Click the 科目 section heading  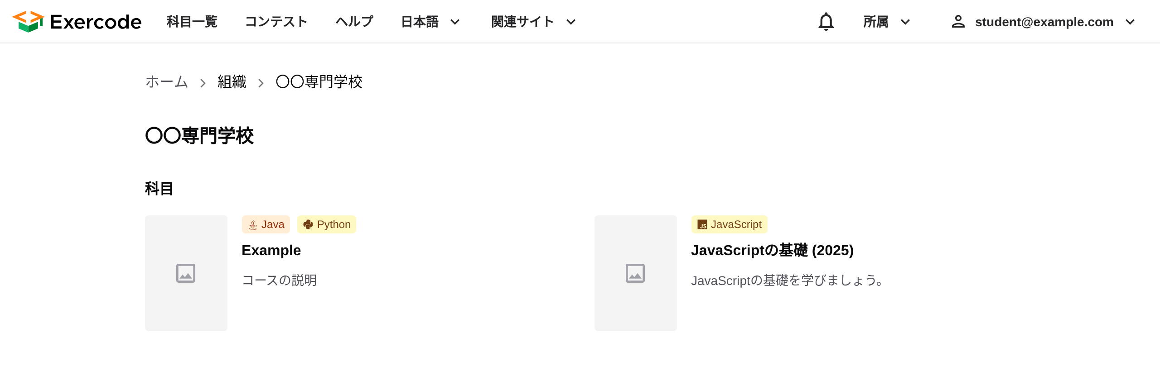coord(159,189)
